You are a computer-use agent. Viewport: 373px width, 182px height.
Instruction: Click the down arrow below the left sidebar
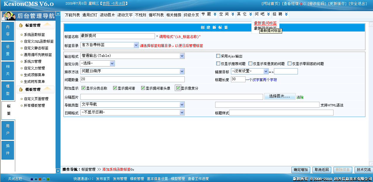[58, 171]
